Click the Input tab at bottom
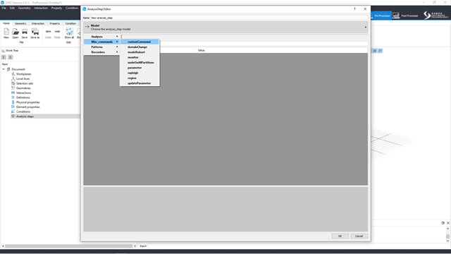 click(143, 246)
